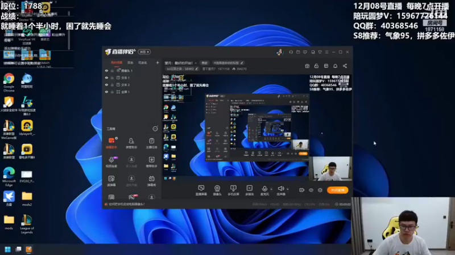Toggle the preview eye icon in bottom toolbar
The height and width of the screenshot is (255, 455).
pos(311,190)
